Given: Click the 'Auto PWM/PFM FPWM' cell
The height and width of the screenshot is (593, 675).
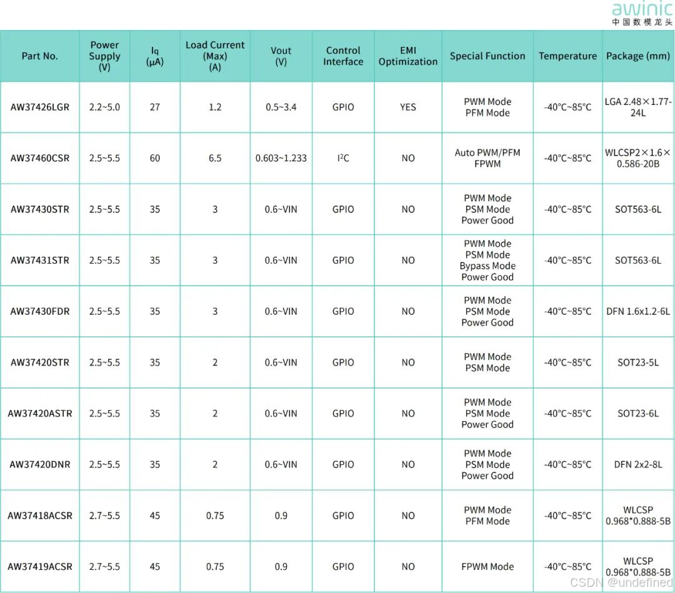Looking at the screenshot, I should coord(487,158).
